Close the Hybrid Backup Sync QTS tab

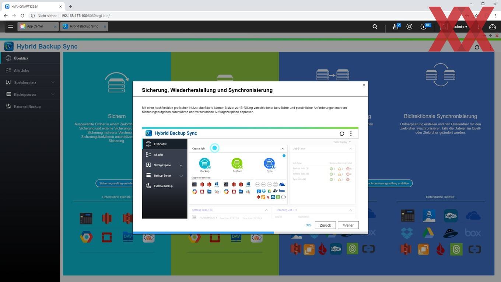[x=105, y=27]
